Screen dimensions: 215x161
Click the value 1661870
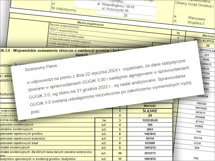click(x=150, y=159)
